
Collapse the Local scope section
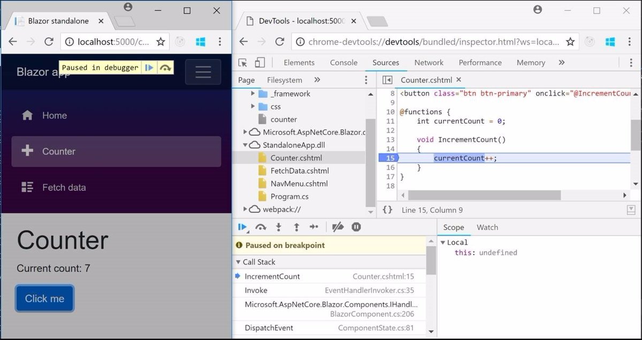click(443, 242)
